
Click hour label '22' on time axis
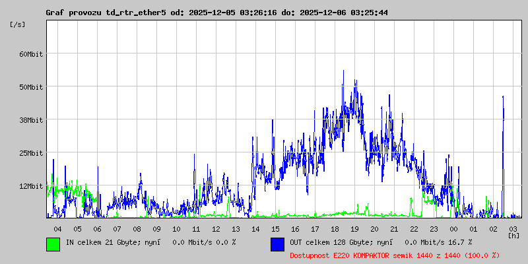(414, 229)
